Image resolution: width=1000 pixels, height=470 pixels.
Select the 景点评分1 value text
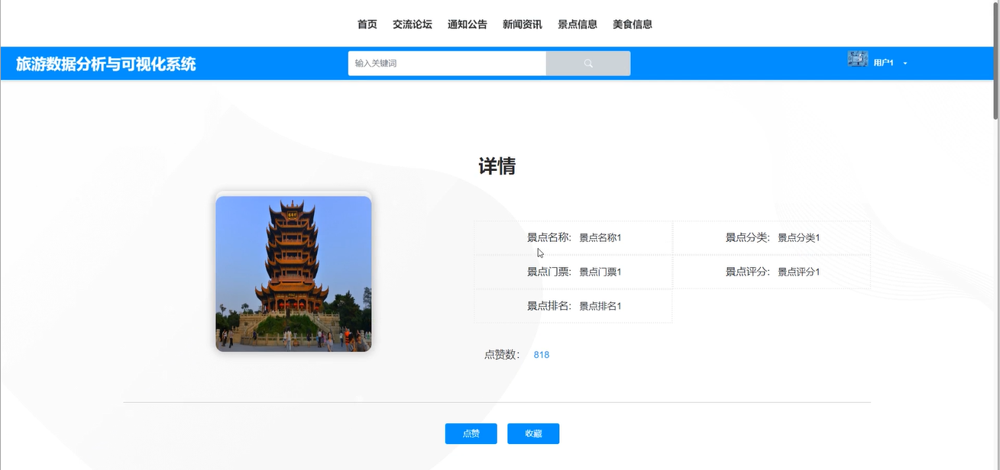[x=799, y=272]
